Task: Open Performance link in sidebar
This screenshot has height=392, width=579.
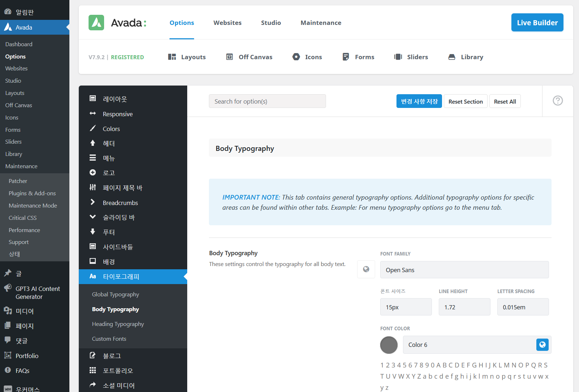Action: 24,230
